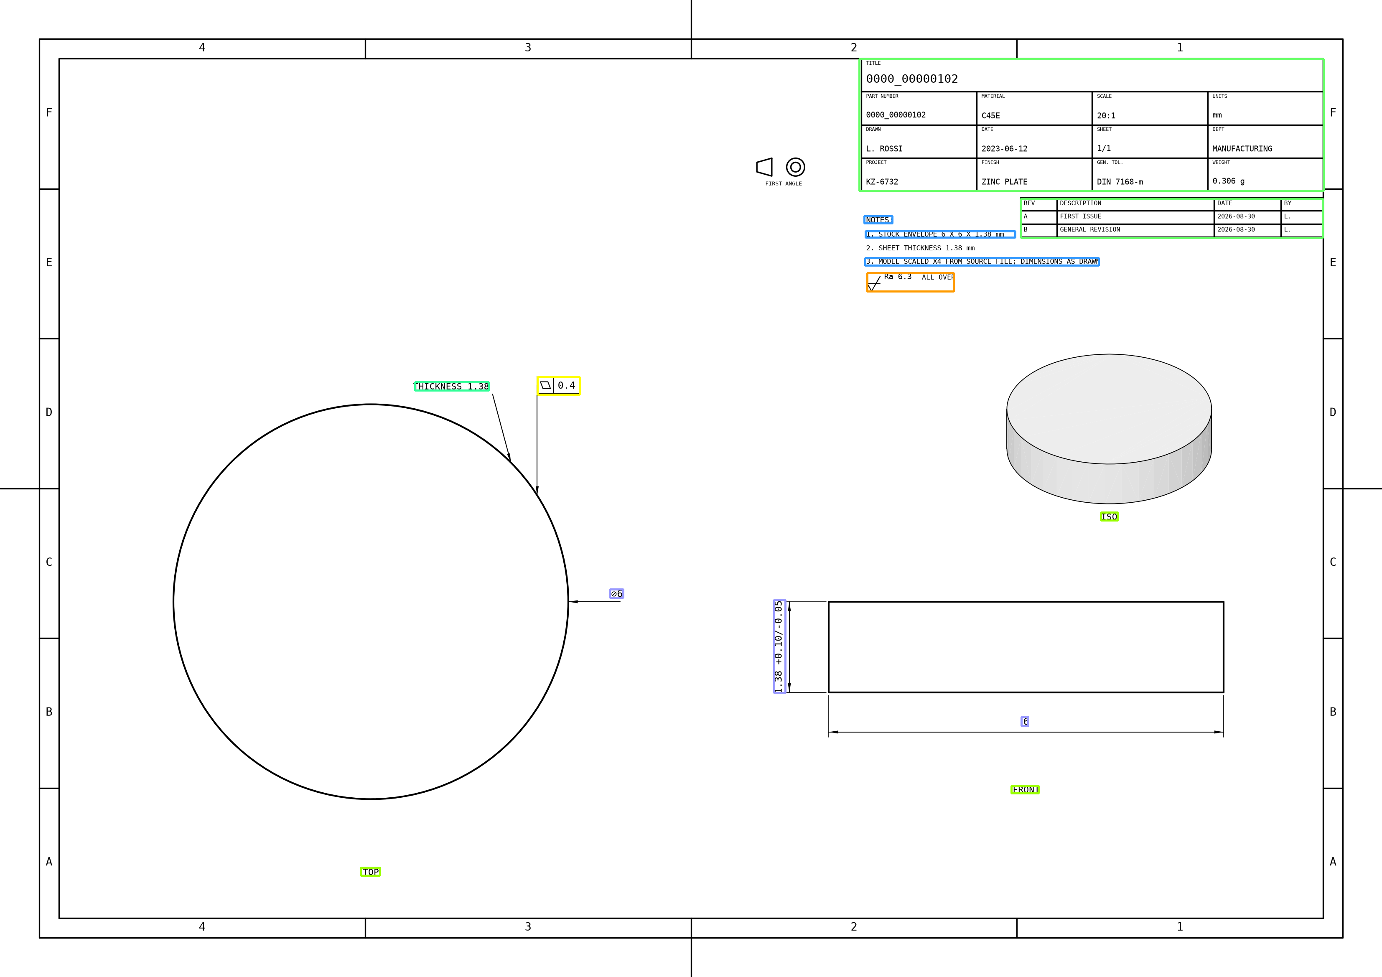Viewport: 1382px width, 977px height.
Task: Select the department value MANUFACTURING
Action: pos(1242,149)
